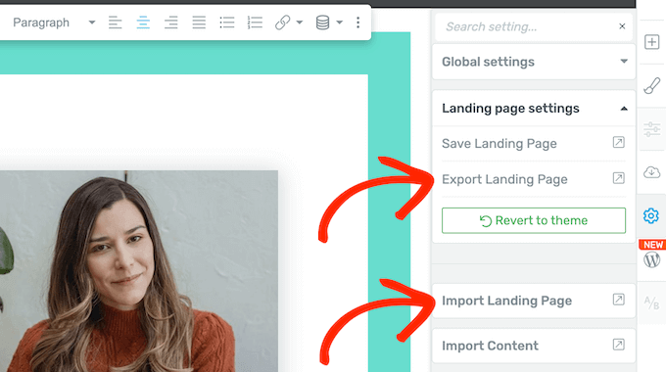Clear the settings search with X
666x372 pixels.
click(622, 26)
